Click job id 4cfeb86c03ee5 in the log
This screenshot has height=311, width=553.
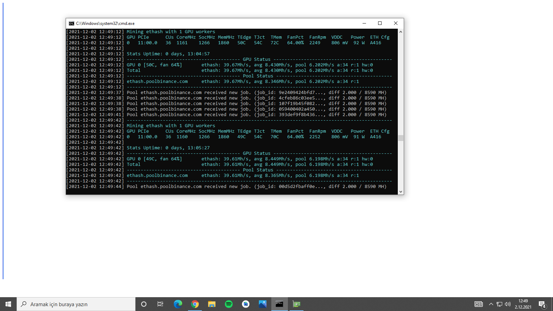pyautogui.click(x=297, y=98)
